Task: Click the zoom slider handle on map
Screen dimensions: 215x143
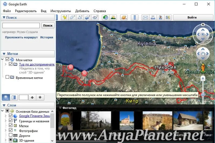Action: point(203,95)
